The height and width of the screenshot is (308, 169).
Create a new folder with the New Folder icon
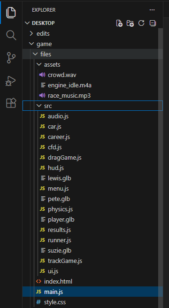130,23
